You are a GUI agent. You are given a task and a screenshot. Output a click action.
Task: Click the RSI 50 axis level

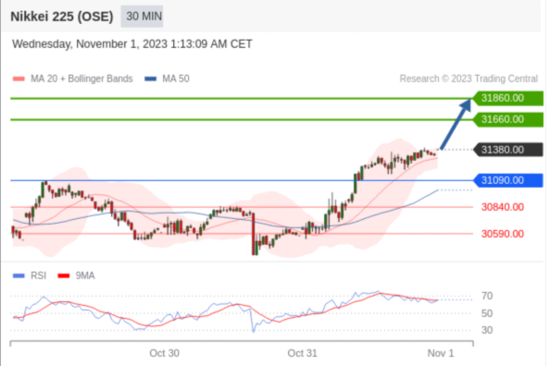pyautogui.click(x=487, y=313)
